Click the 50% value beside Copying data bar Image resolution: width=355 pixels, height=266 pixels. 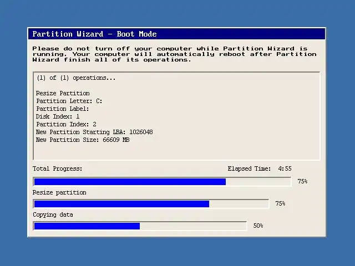pos(258,226)
